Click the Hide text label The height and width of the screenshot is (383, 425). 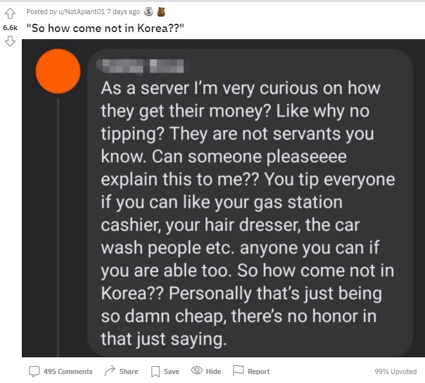213,371
